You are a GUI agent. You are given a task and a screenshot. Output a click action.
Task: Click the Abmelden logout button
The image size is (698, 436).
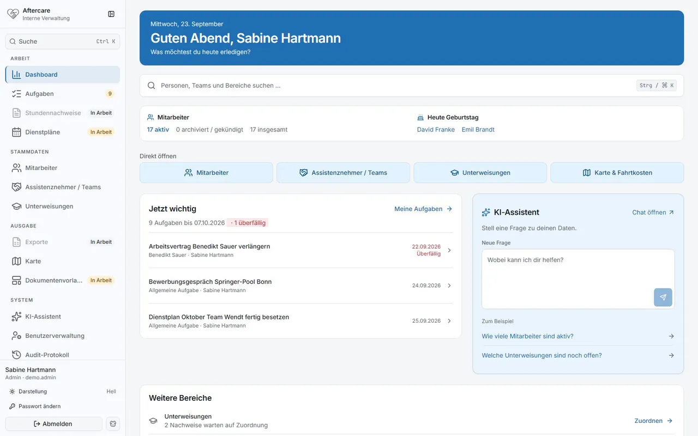53,424
